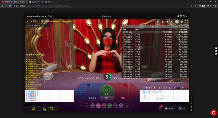218x118 pixels.
Task: Open the live chat bubbles icon
Action: [x=158, y=22]
